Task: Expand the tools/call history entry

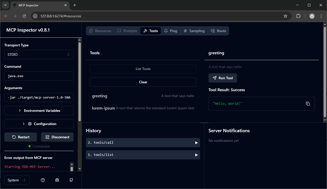Action: pos(143,143)
